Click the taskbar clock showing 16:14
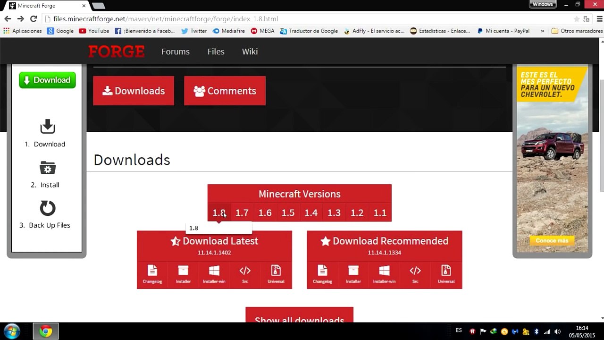 (x=582, y=331)
